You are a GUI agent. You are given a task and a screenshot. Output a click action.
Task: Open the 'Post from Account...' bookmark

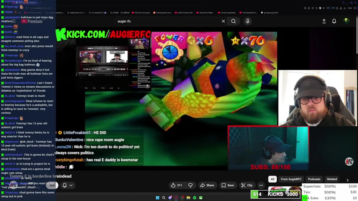141,13
